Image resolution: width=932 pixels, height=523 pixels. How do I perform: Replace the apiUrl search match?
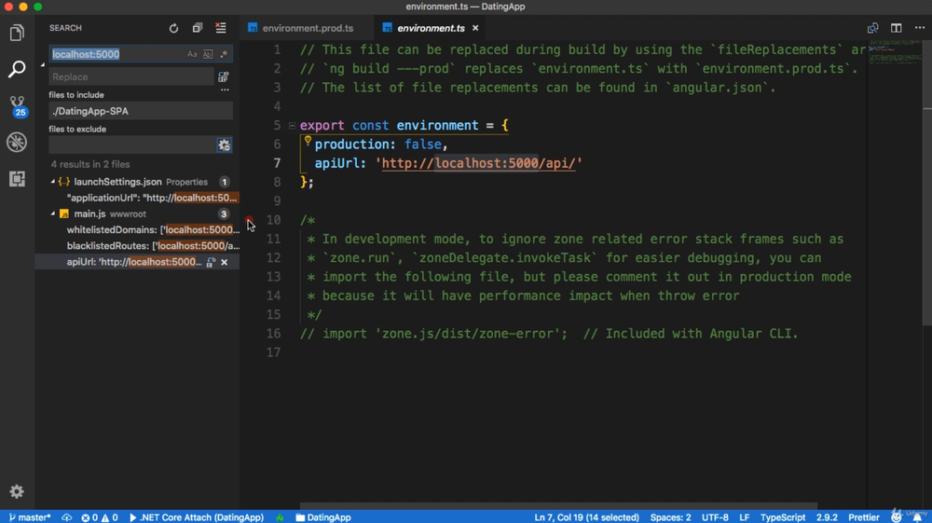(x=211, y=262)
